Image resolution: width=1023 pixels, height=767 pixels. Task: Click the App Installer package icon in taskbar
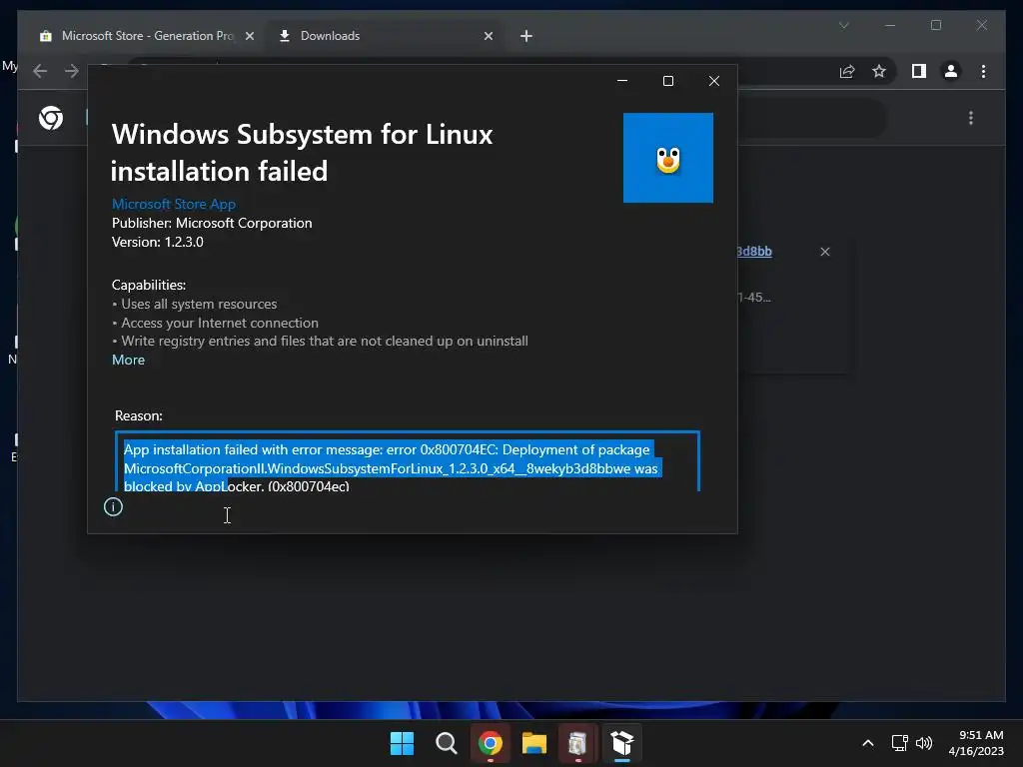click(x=621, y=743)
